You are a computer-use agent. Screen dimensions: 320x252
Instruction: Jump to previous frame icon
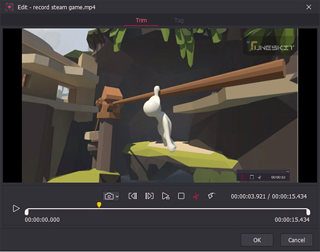click(x=132, y=196)
